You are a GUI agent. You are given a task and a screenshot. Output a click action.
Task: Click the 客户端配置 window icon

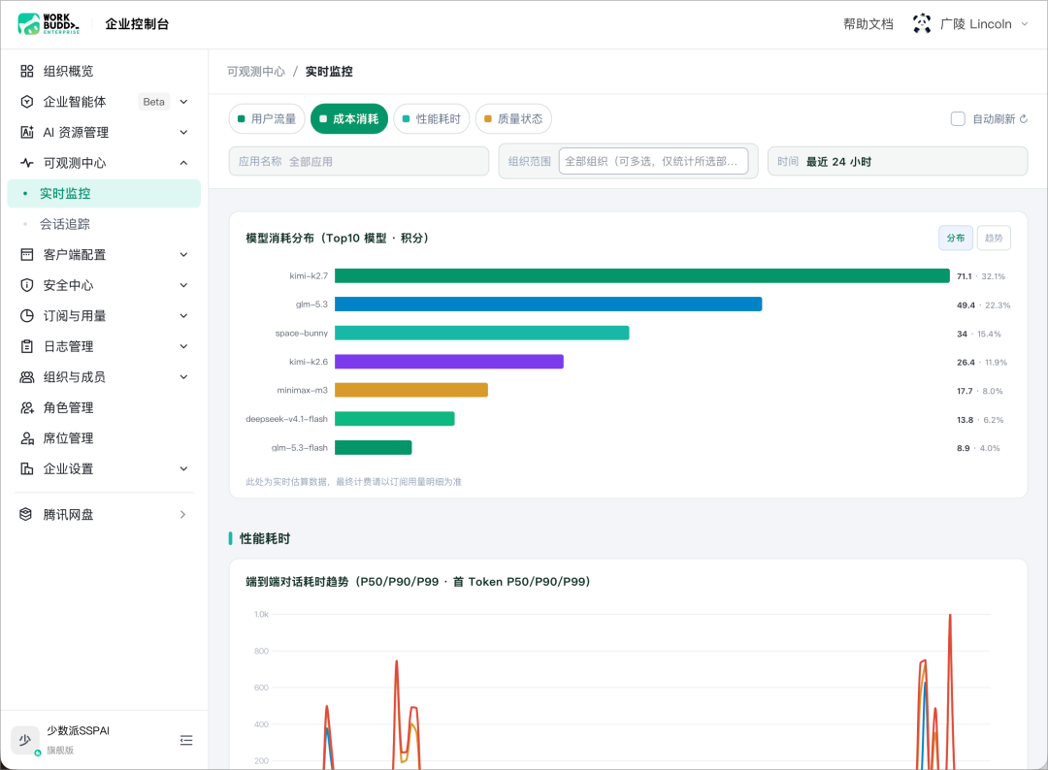[x=27, y=254]
